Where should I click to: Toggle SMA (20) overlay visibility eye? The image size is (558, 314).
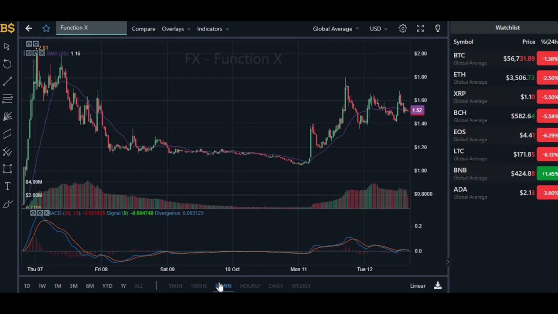click(x=28, y=53)
